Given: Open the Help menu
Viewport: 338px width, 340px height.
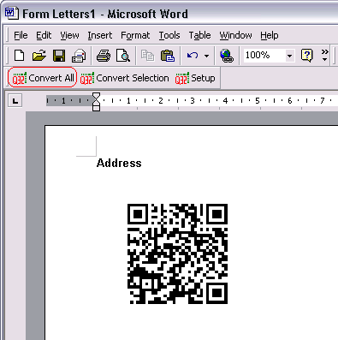Looking at the screenshot, I should (x=270, y=35).
